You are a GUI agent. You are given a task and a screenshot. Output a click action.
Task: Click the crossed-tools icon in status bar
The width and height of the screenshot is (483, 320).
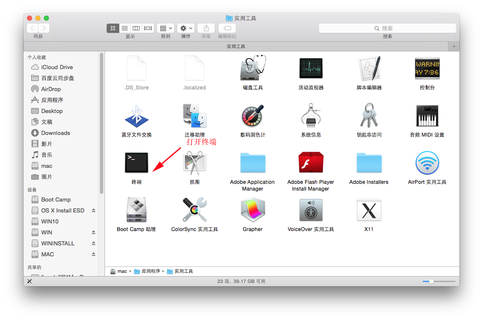30,281
